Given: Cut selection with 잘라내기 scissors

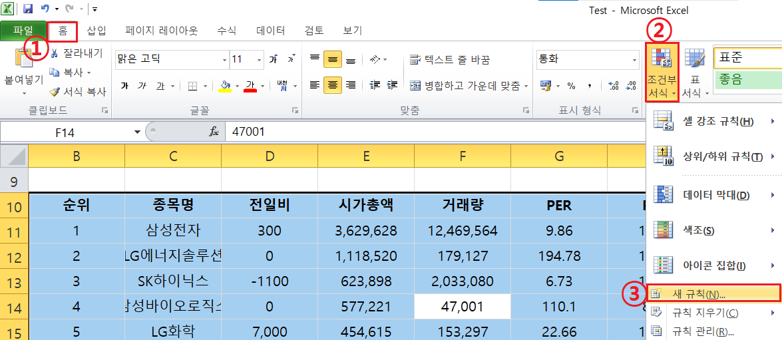Looking at the screenshot, I should 77,53.
